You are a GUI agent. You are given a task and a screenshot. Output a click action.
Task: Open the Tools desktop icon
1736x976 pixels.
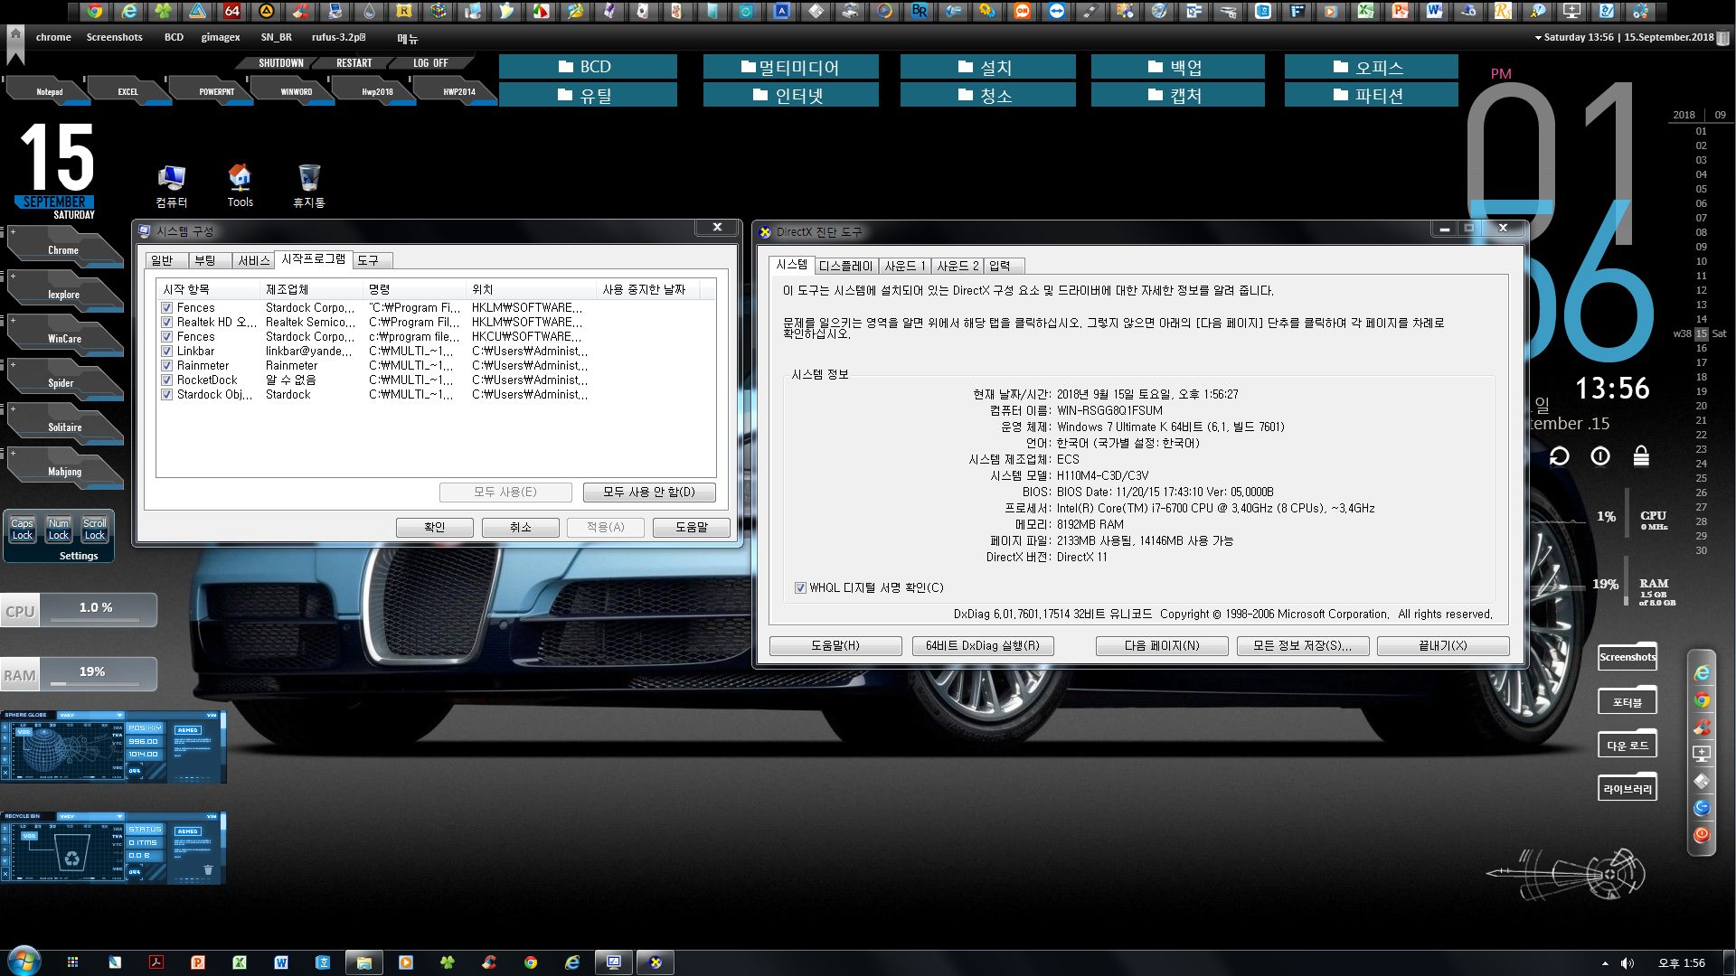click(240, 185)
